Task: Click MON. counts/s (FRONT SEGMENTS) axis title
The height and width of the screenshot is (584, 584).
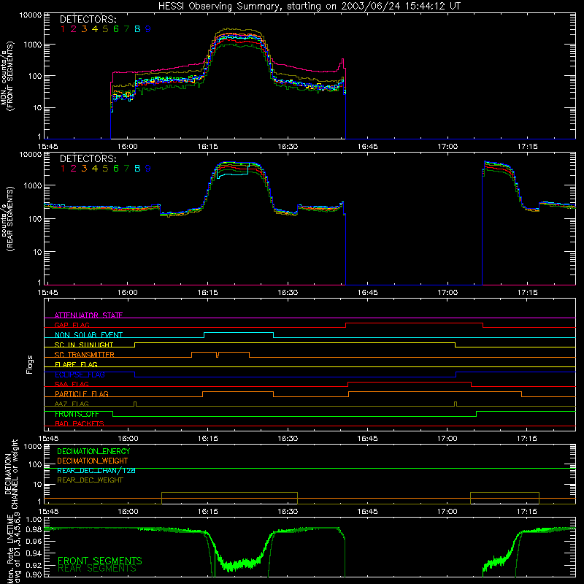Action: 7,76
